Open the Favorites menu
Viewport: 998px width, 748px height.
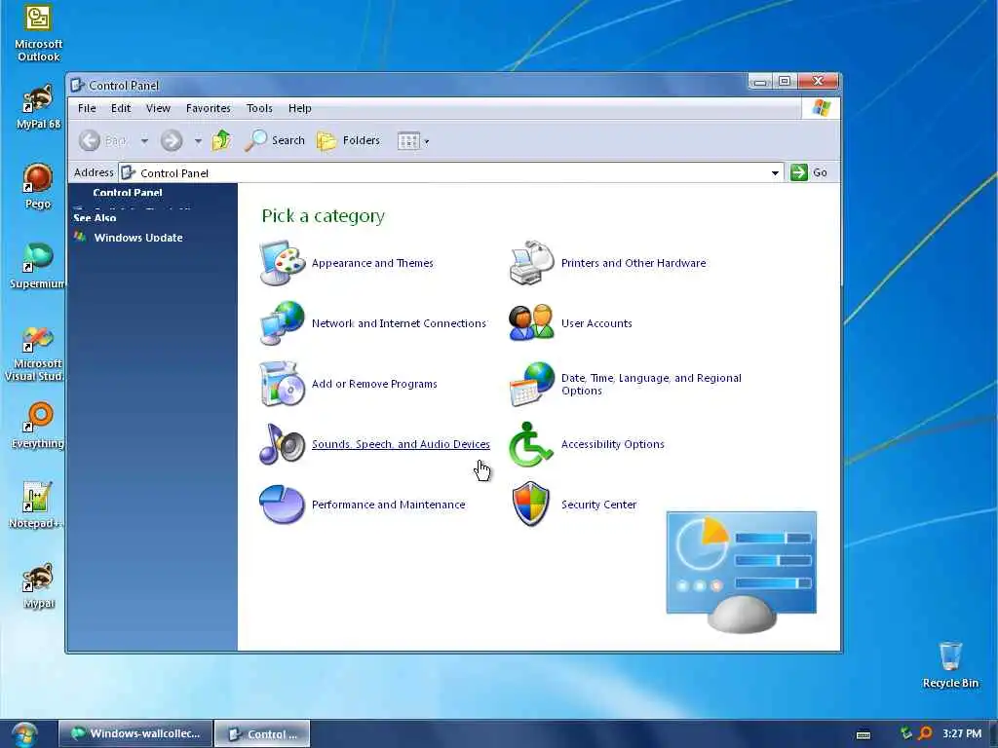(x=209, y=108)
